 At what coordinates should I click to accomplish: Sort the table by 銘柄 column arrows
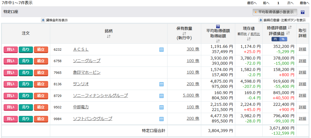click(108, 37)
